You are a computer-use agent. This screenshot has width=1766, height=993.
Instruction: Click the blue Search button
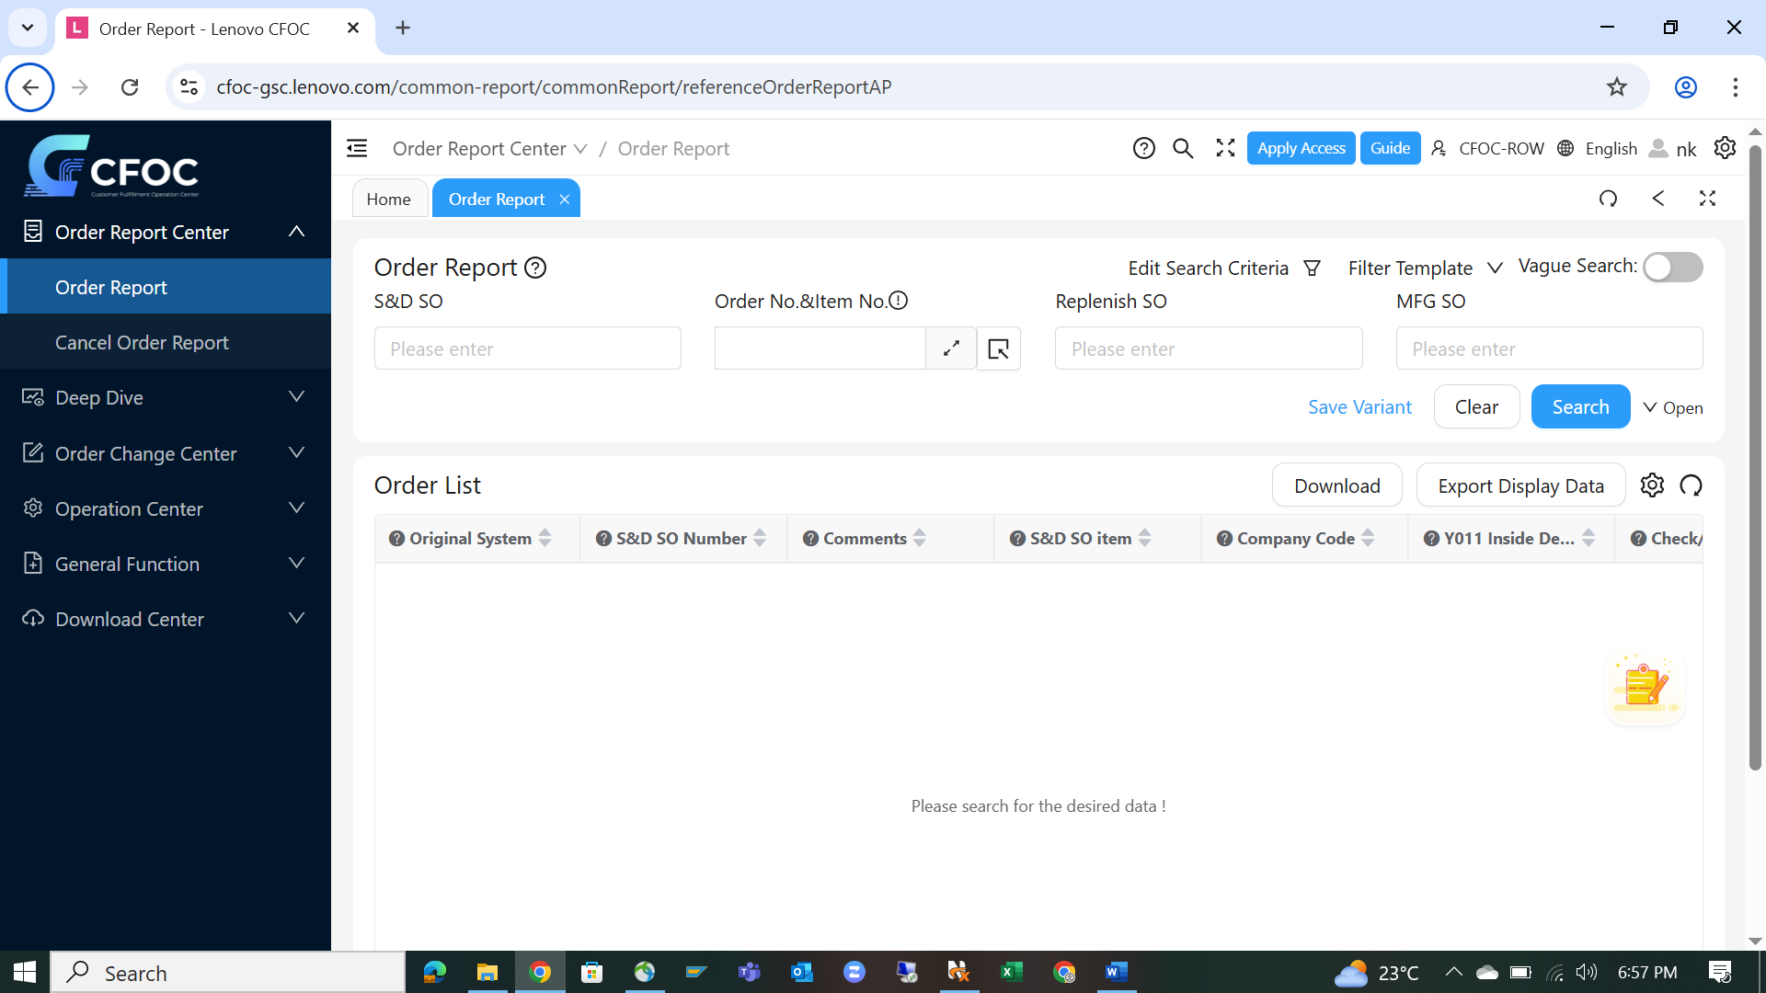click(1580, 406)
